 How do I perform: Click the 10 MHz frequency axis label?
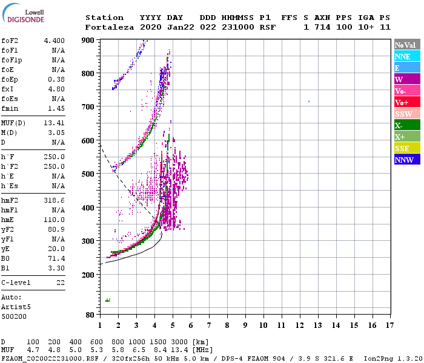click(263, 325)
